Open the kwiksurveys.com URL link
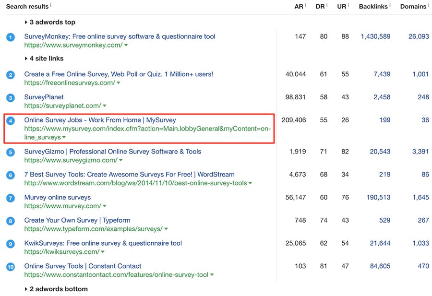 click(x=61, y=252)
